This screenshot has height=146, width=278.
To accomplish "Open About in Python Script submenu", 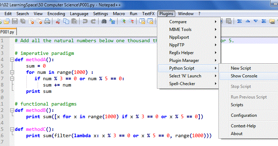I will point(249,134).
